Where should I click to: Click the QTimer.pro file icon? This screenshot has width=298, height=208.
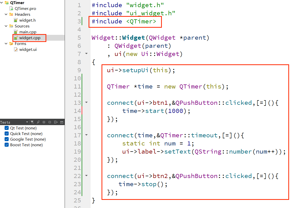pos(11,9)
